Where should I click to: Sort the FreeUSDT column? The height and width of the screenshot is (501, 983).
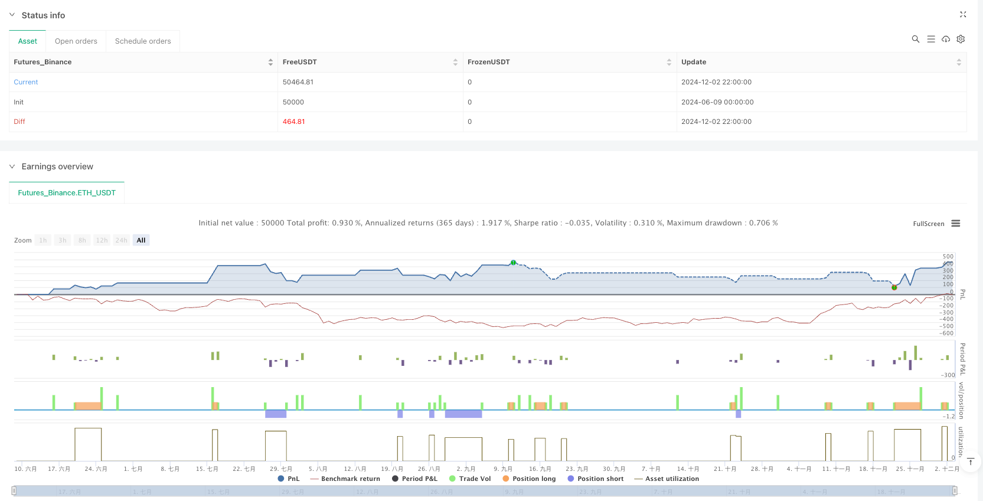455,62
